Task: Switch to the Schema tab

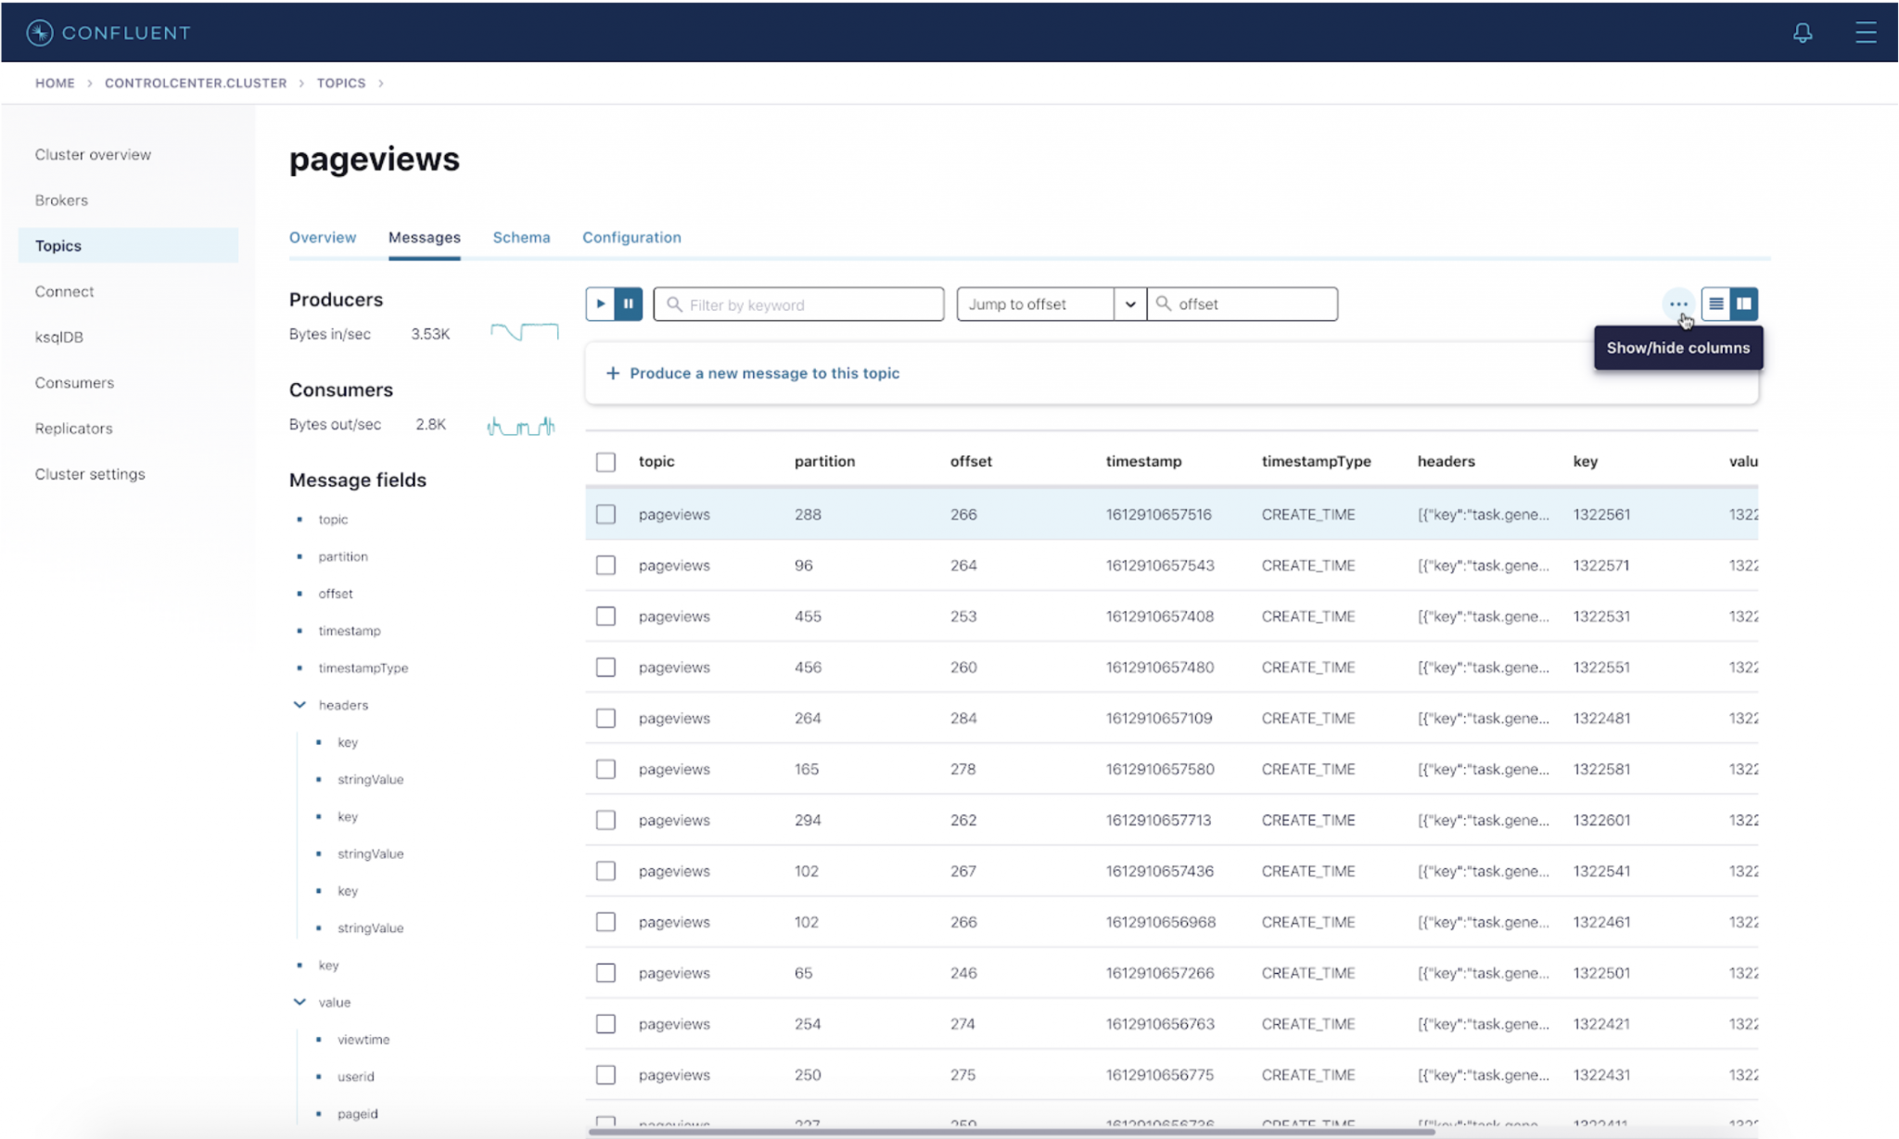Action: click(521, 237)
